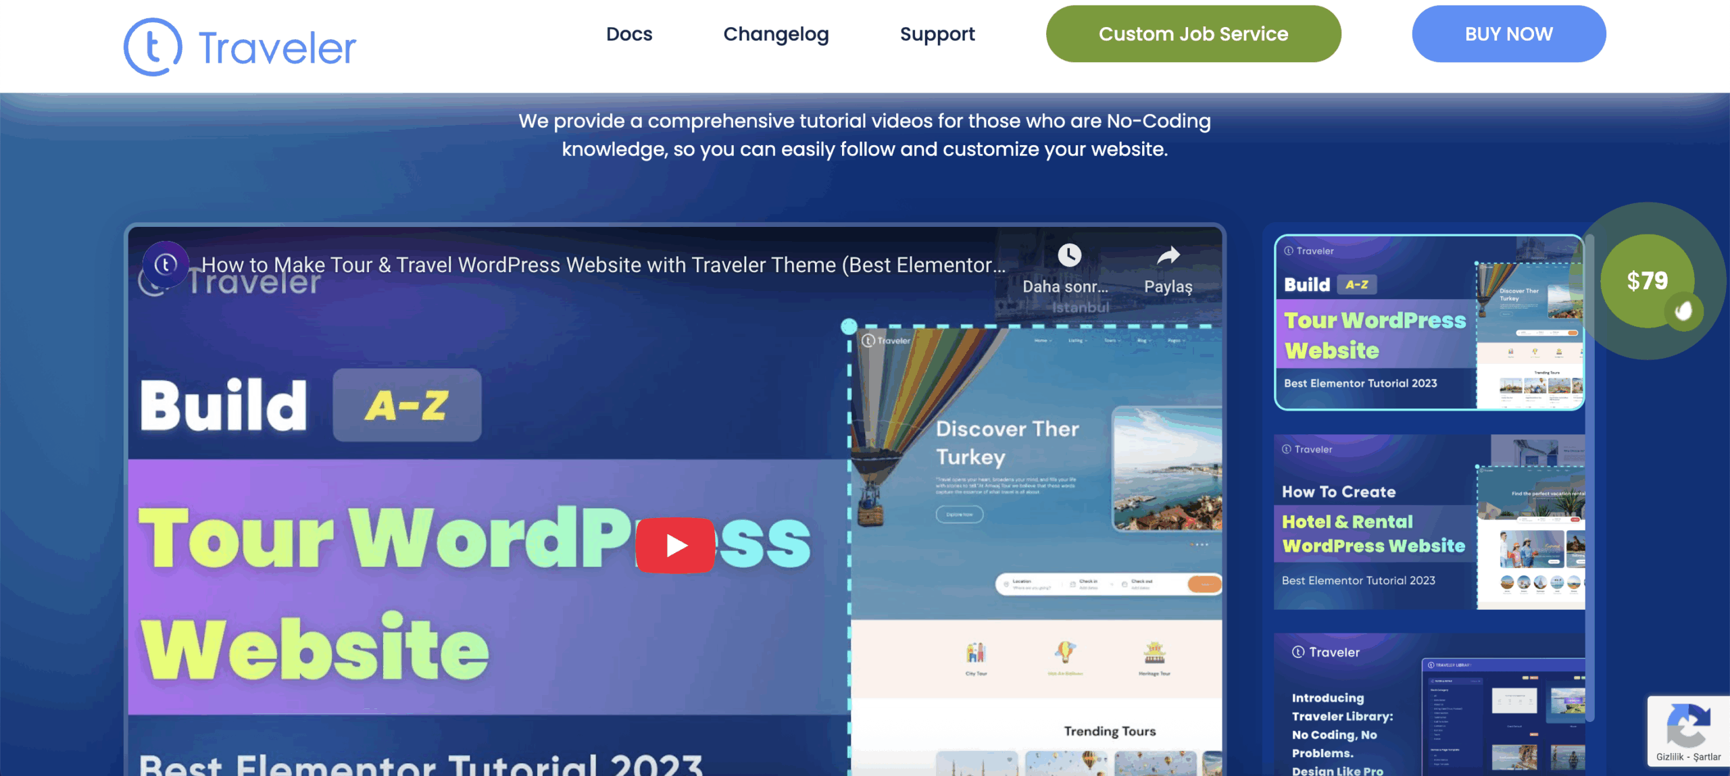Click the video title link text
This screenshot has width=1730, height=776.
(x=603, y=265)
